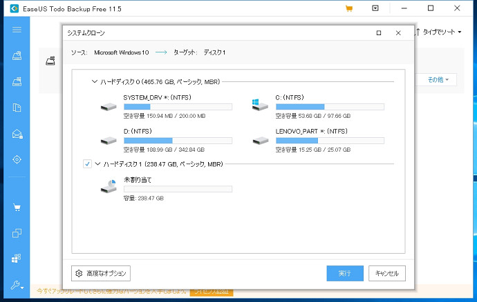Minimize the EaseUS Todo Backup window

pyautogui.click(x=404, y=8)
